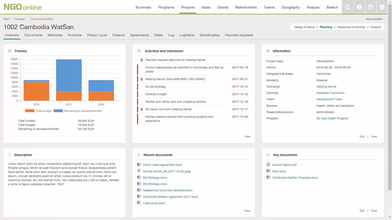Click Word icon for Assessment summary template.docx
Image resolution: width=392 pixels, height=220 pixels.
pyautogui.click(x=139, y=190)
